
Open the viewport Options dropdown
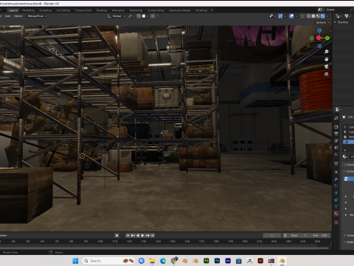point(322,22)
